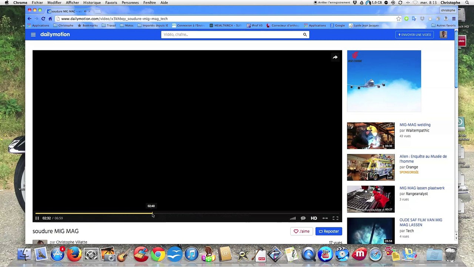Screen dimensions: 474x267
Task: Open the player volume level control
Action: 293,218
